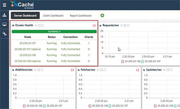Click the RUNNING 4 status bar
The width and height of the screenshot is (180, 109).
pos(54,32)
